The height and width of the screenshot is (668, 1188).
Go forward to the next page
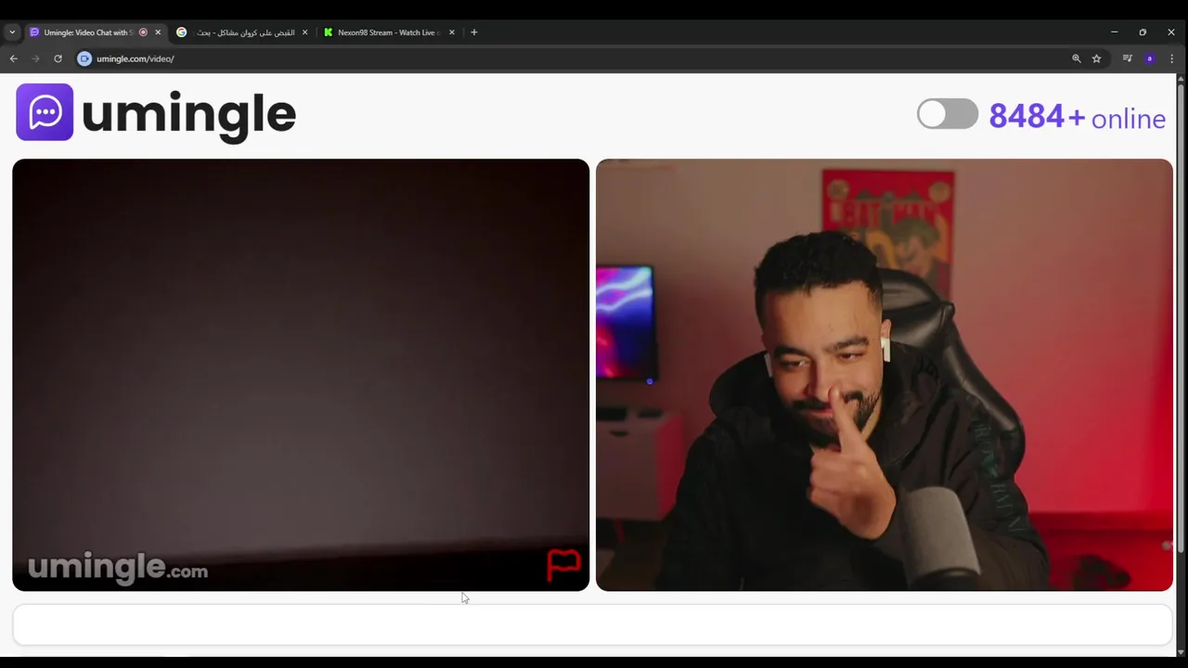pos(35,58)
